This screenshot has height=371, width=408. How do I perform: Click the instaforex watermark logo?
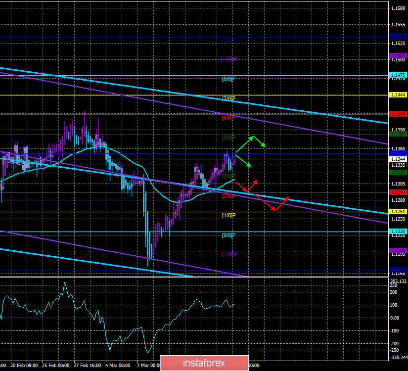[x=204, y=363]
